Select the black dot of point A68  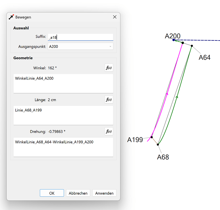pyautogui.click(x=158, y=145)
